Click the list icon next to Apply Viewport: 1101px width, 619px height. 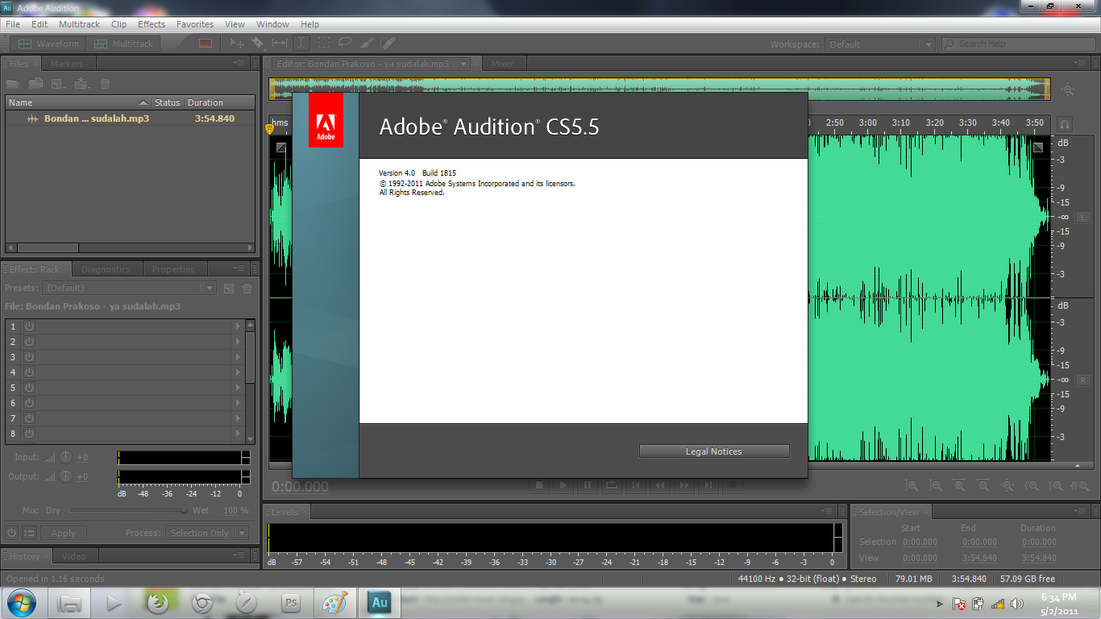click(x=30, y=533)
